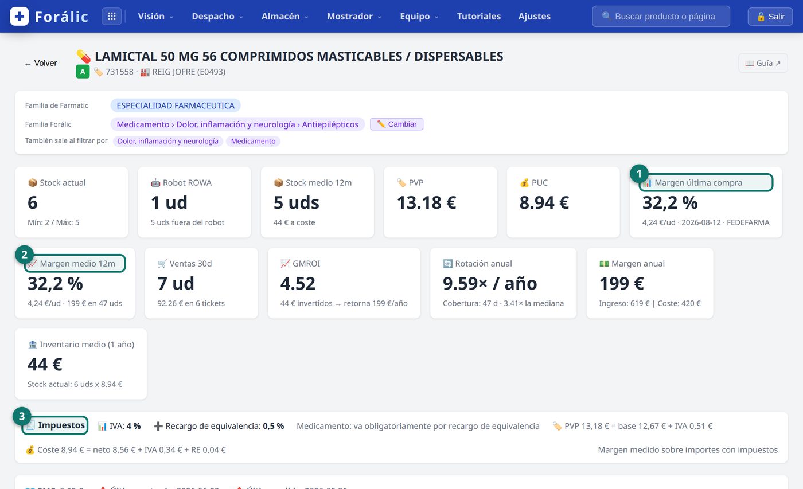Click the ESPECIALIDAD FARMACEUTICA tag
This screenshot has width=803, height=489.
[x=176, y=105]
